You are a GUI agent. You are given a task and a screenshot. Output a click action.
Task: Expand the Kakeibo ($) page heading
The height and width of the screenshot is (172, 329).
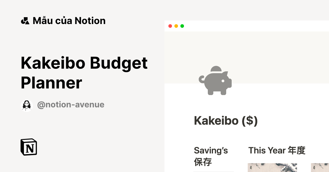tap(226, 121)
